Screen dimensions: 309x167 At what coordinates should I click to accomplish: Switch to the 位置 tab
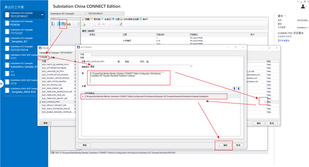(116, 19)
